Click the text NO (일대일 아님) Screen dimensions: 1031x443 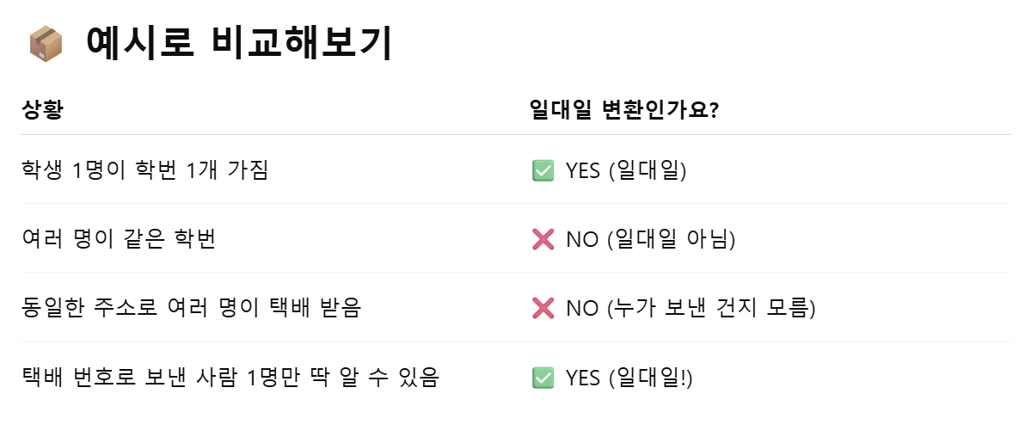click(x=650, y=240)
